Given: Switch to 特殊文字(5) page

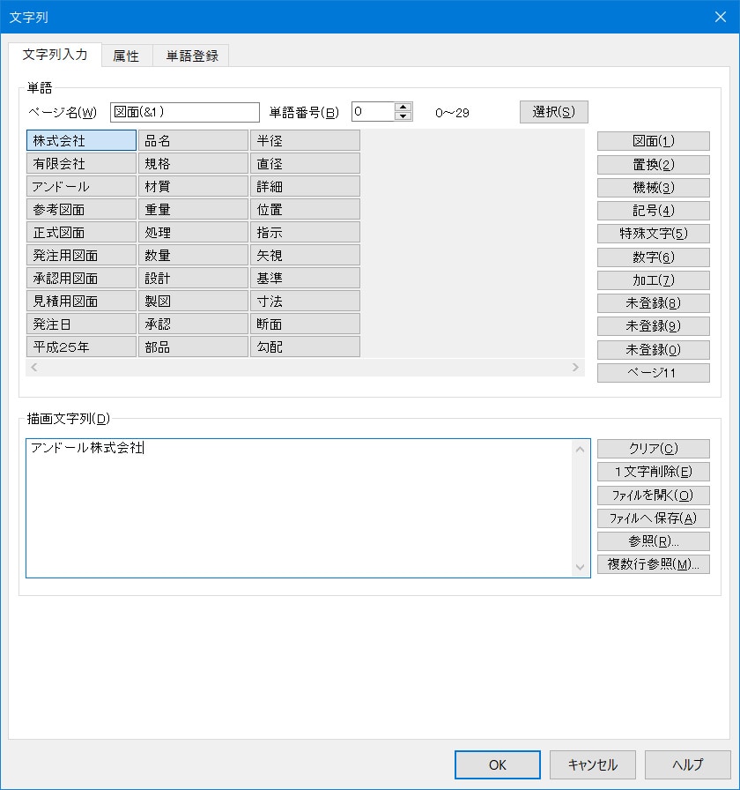Looking at the screenshot, I should 653,234.
